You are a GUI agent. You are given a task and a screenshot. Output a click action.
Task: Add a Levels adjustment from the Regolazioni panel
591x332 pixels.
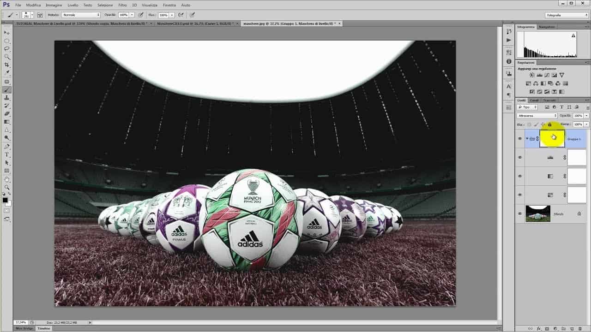point(540,75)
